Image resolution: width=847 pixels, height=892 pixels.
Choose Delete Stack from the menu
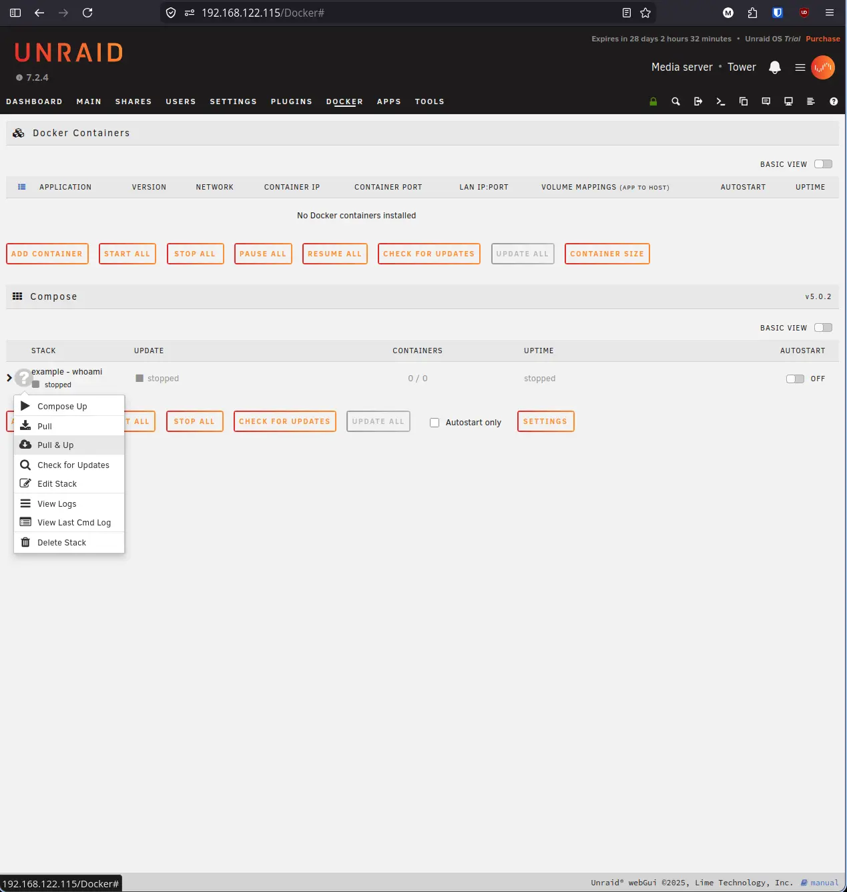[69, 542]
